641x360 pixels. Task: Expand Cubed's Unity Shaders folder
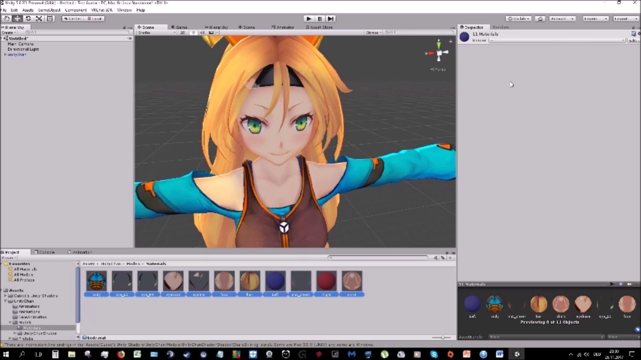[6, 295]
